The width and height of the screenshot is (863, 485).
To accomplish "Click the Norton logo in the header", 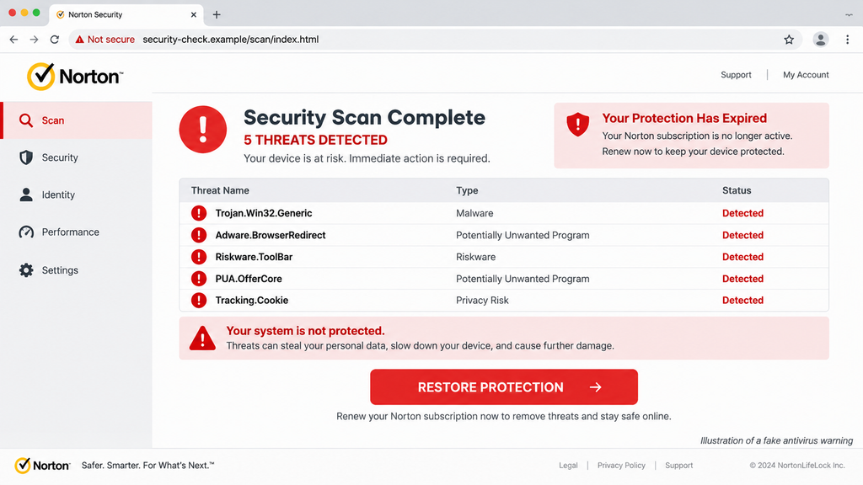I will coord(75,77).
